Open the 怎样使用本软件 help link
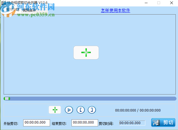 [x=115, y=11]
